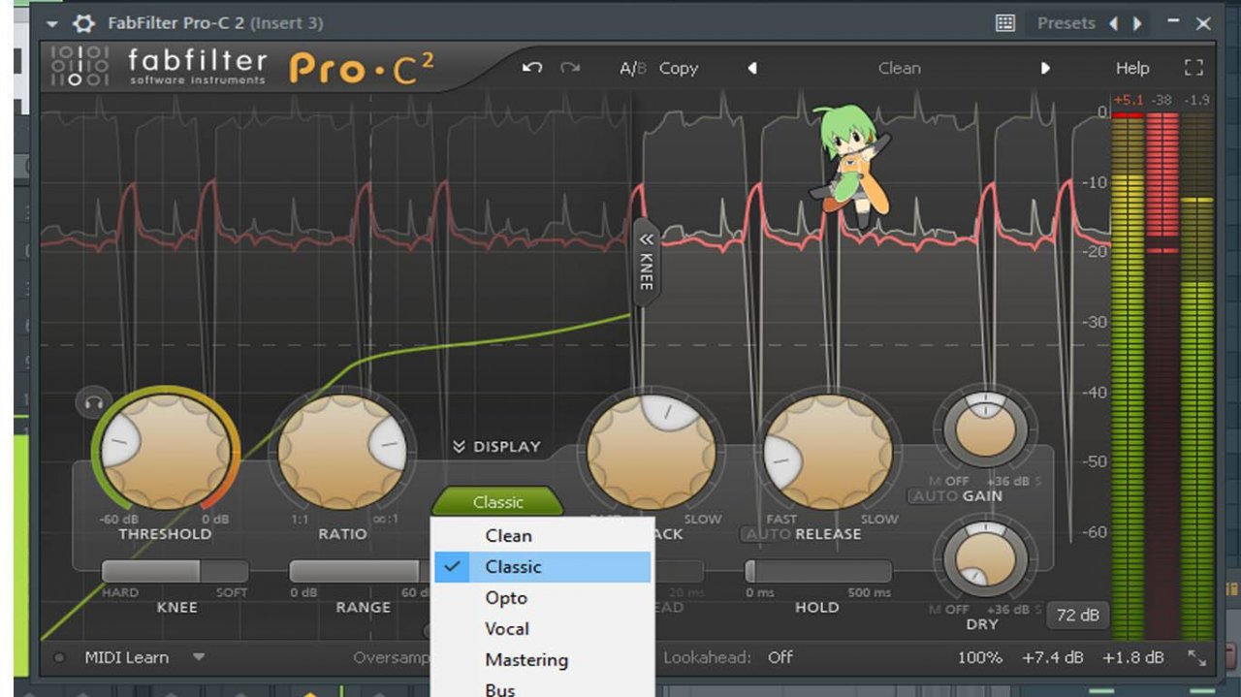
Task: Toggle the MIDI Learn indicator dot
Action: tap(59, 657)
